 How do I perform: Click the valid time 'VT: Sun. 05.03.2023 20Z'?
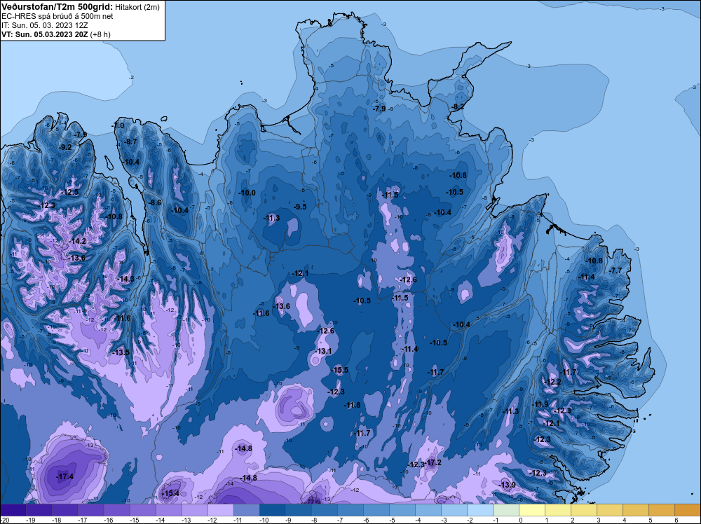(45, 34)
